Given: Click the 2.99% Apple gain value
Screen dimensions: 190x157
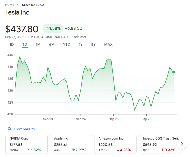Looking at the screenshot, I should click(x=81, y=150).
